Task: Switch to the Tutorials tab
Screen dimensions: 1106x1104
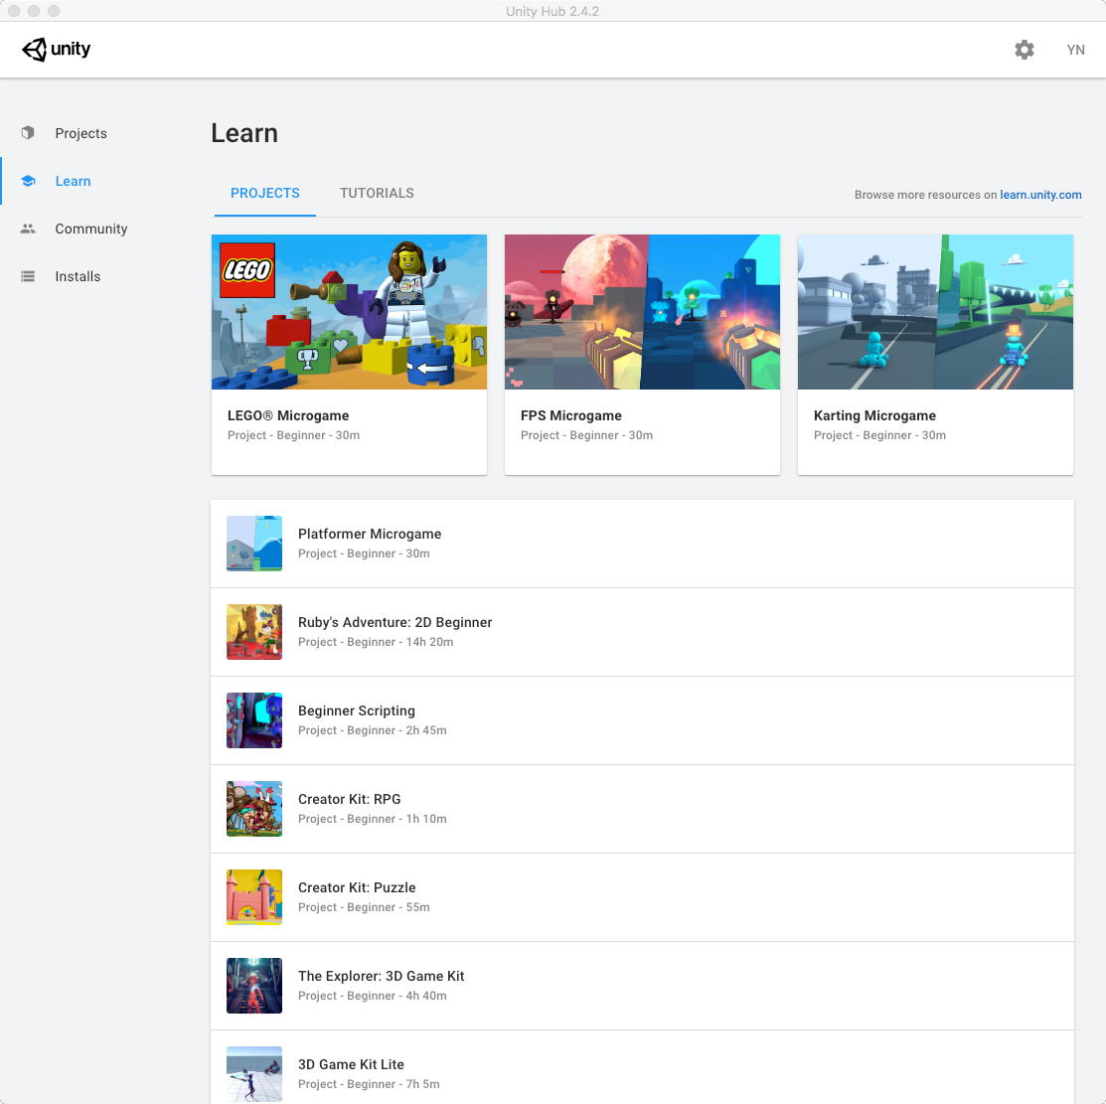Action: pos(377,193)
